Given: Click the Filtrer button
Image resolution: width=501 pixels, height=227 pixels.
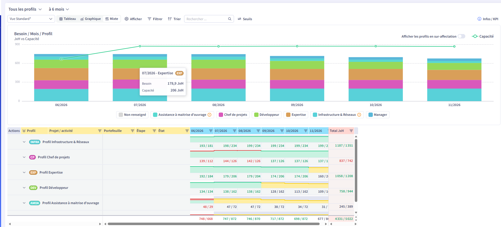Looking at the screenshot, I should point(155,19).
